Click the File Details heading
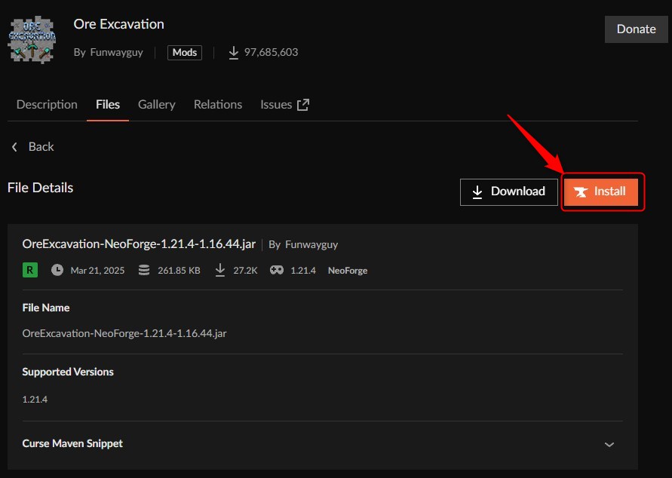Image resolution: width=672 pixels, height=478 pixels. tap(40, 188)
